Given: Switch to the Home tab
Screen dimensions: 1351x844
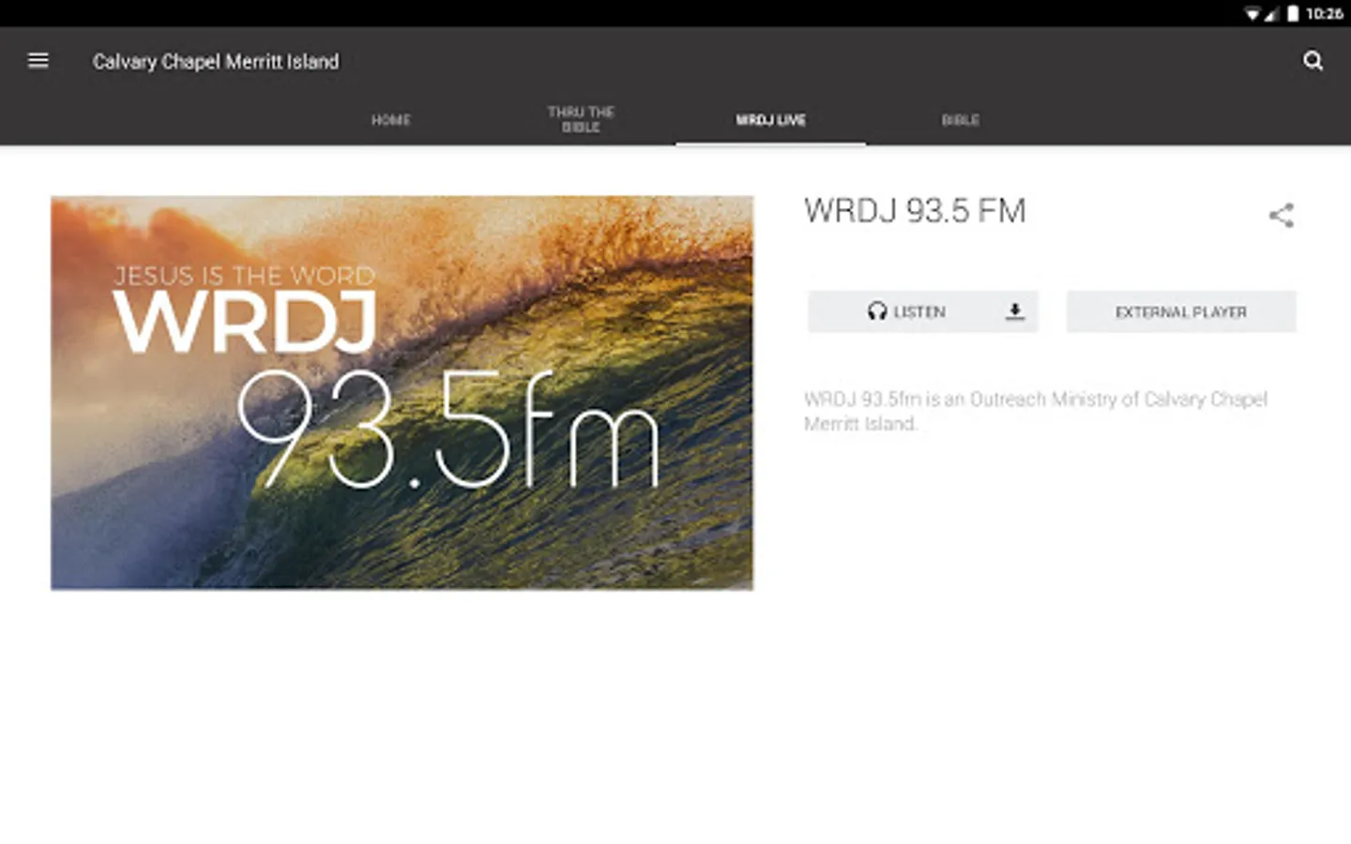Looking at the screenshot, I should click(x=391, y=120).
